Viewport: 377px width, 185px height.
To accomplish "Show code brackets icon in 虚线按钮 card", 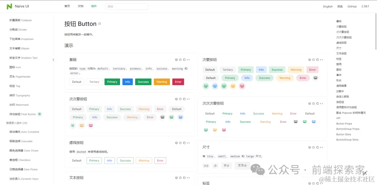I will pyautogui.click(x=188, y=143).
